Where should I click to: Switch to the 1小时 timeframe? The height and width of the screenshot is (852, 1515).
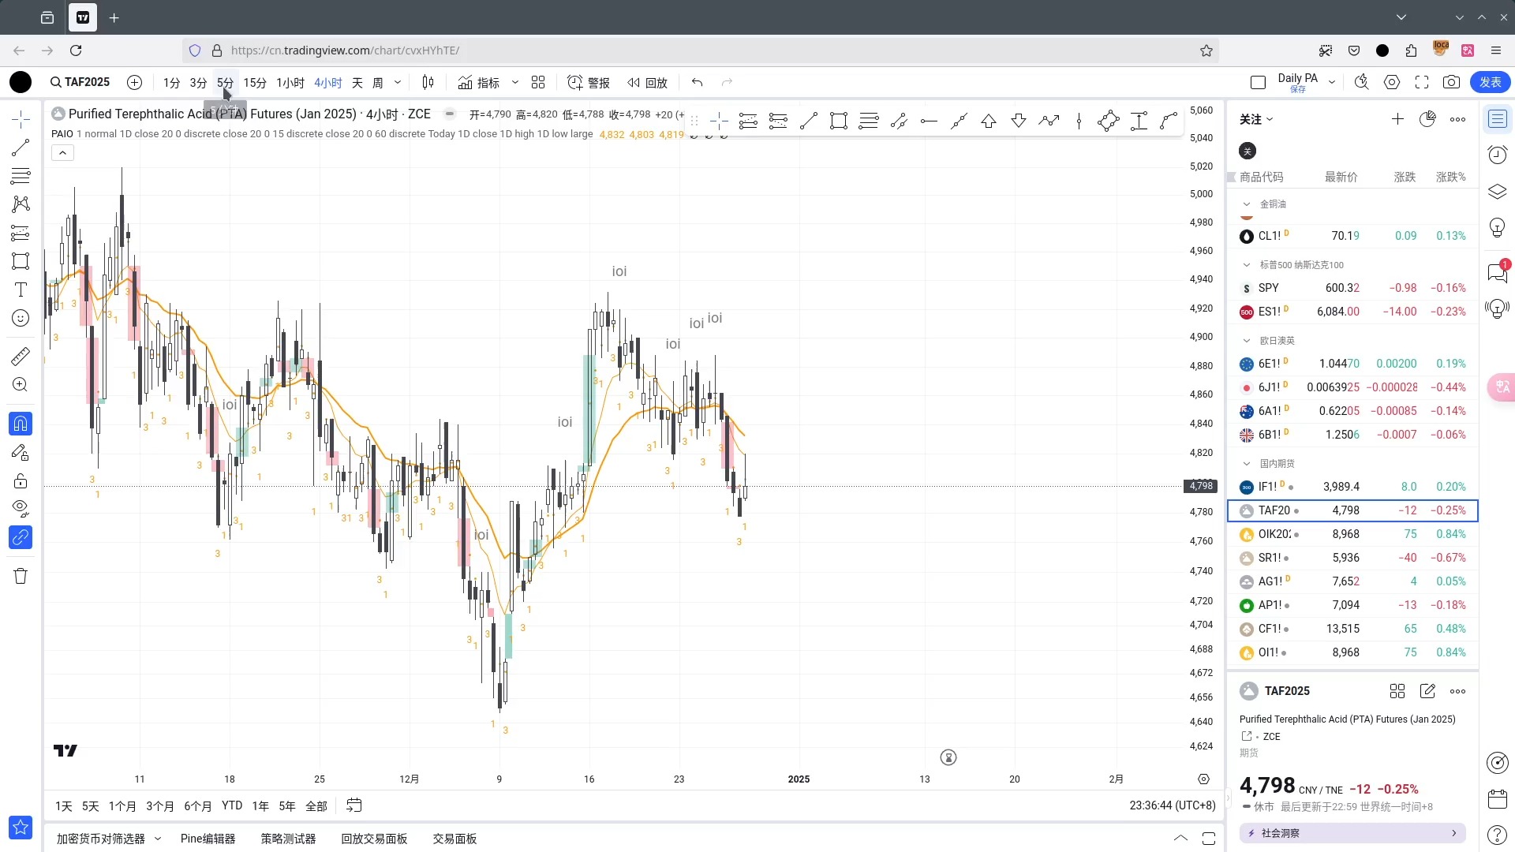click(290, 82)
